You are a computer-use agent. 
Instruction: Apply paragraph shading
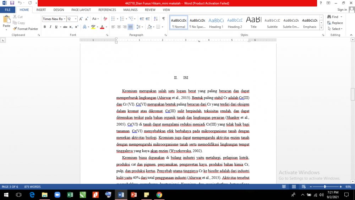149,27
